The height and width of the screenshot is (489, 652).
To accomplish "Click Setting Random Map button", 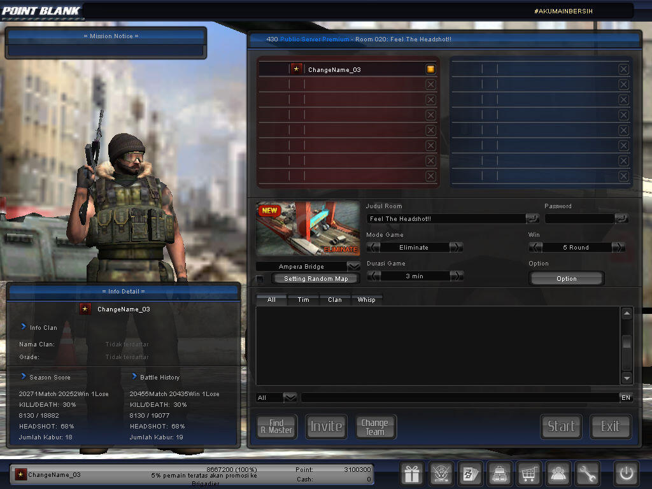I will [x=316, y=279].
